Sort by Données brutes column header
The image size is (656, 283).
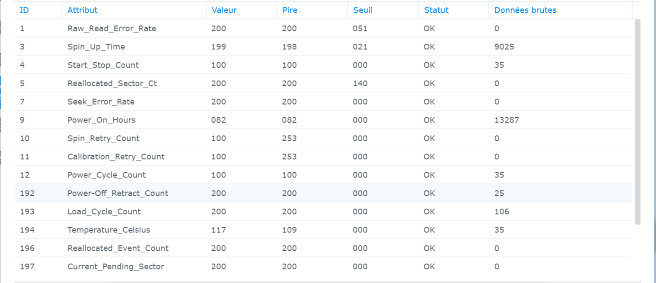coord(525,10)
